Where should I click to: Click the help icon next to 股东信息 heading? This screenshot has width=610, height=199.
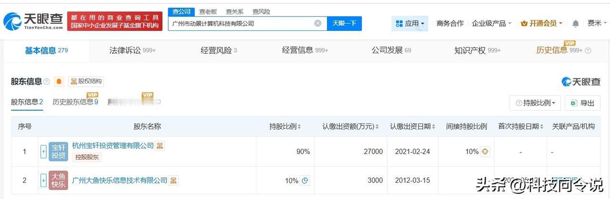pyautogui.click(x=46, y=82)
